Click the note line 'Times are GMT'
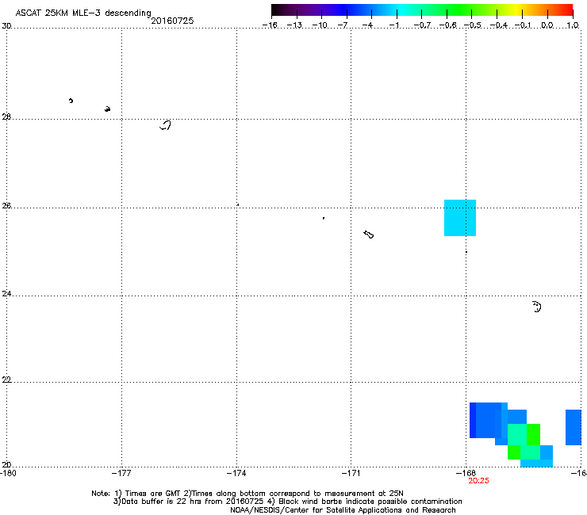The image size is (587, 515). 153,494
